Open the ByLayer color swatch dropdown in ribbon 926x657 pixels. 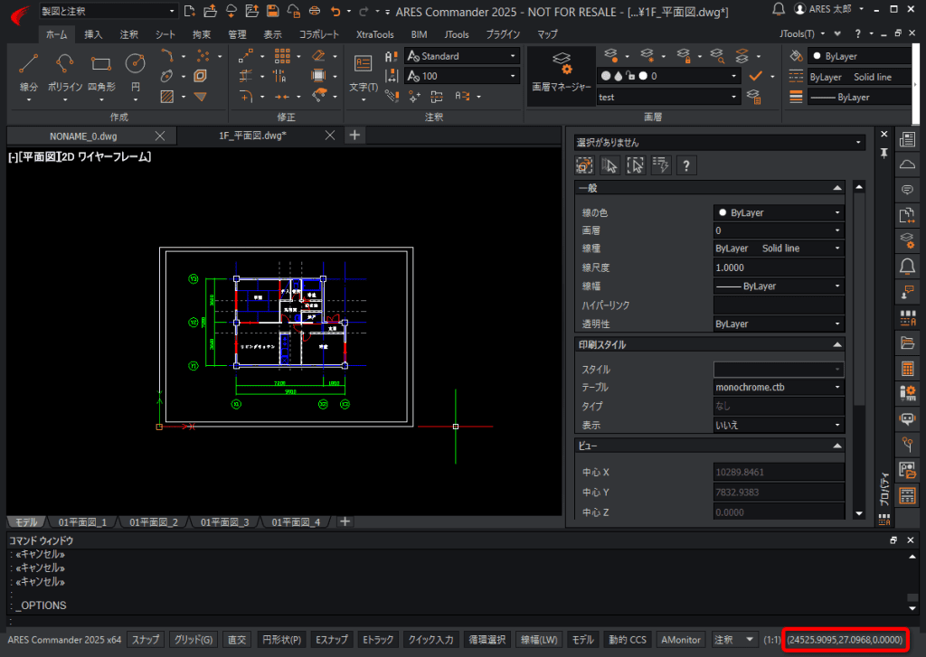859,56
